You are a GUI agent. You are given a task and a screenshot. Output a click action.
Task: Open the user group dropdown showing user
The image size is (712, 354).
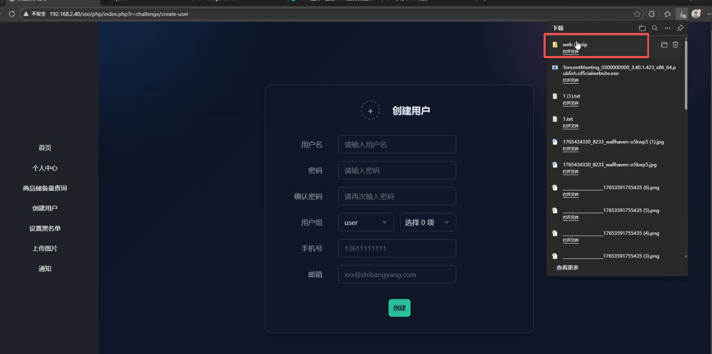(x=366, y=223)
